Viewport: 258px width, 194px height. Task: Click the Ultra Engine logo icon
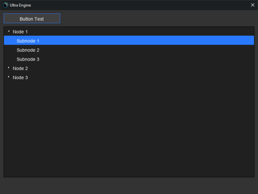[6, 5]
